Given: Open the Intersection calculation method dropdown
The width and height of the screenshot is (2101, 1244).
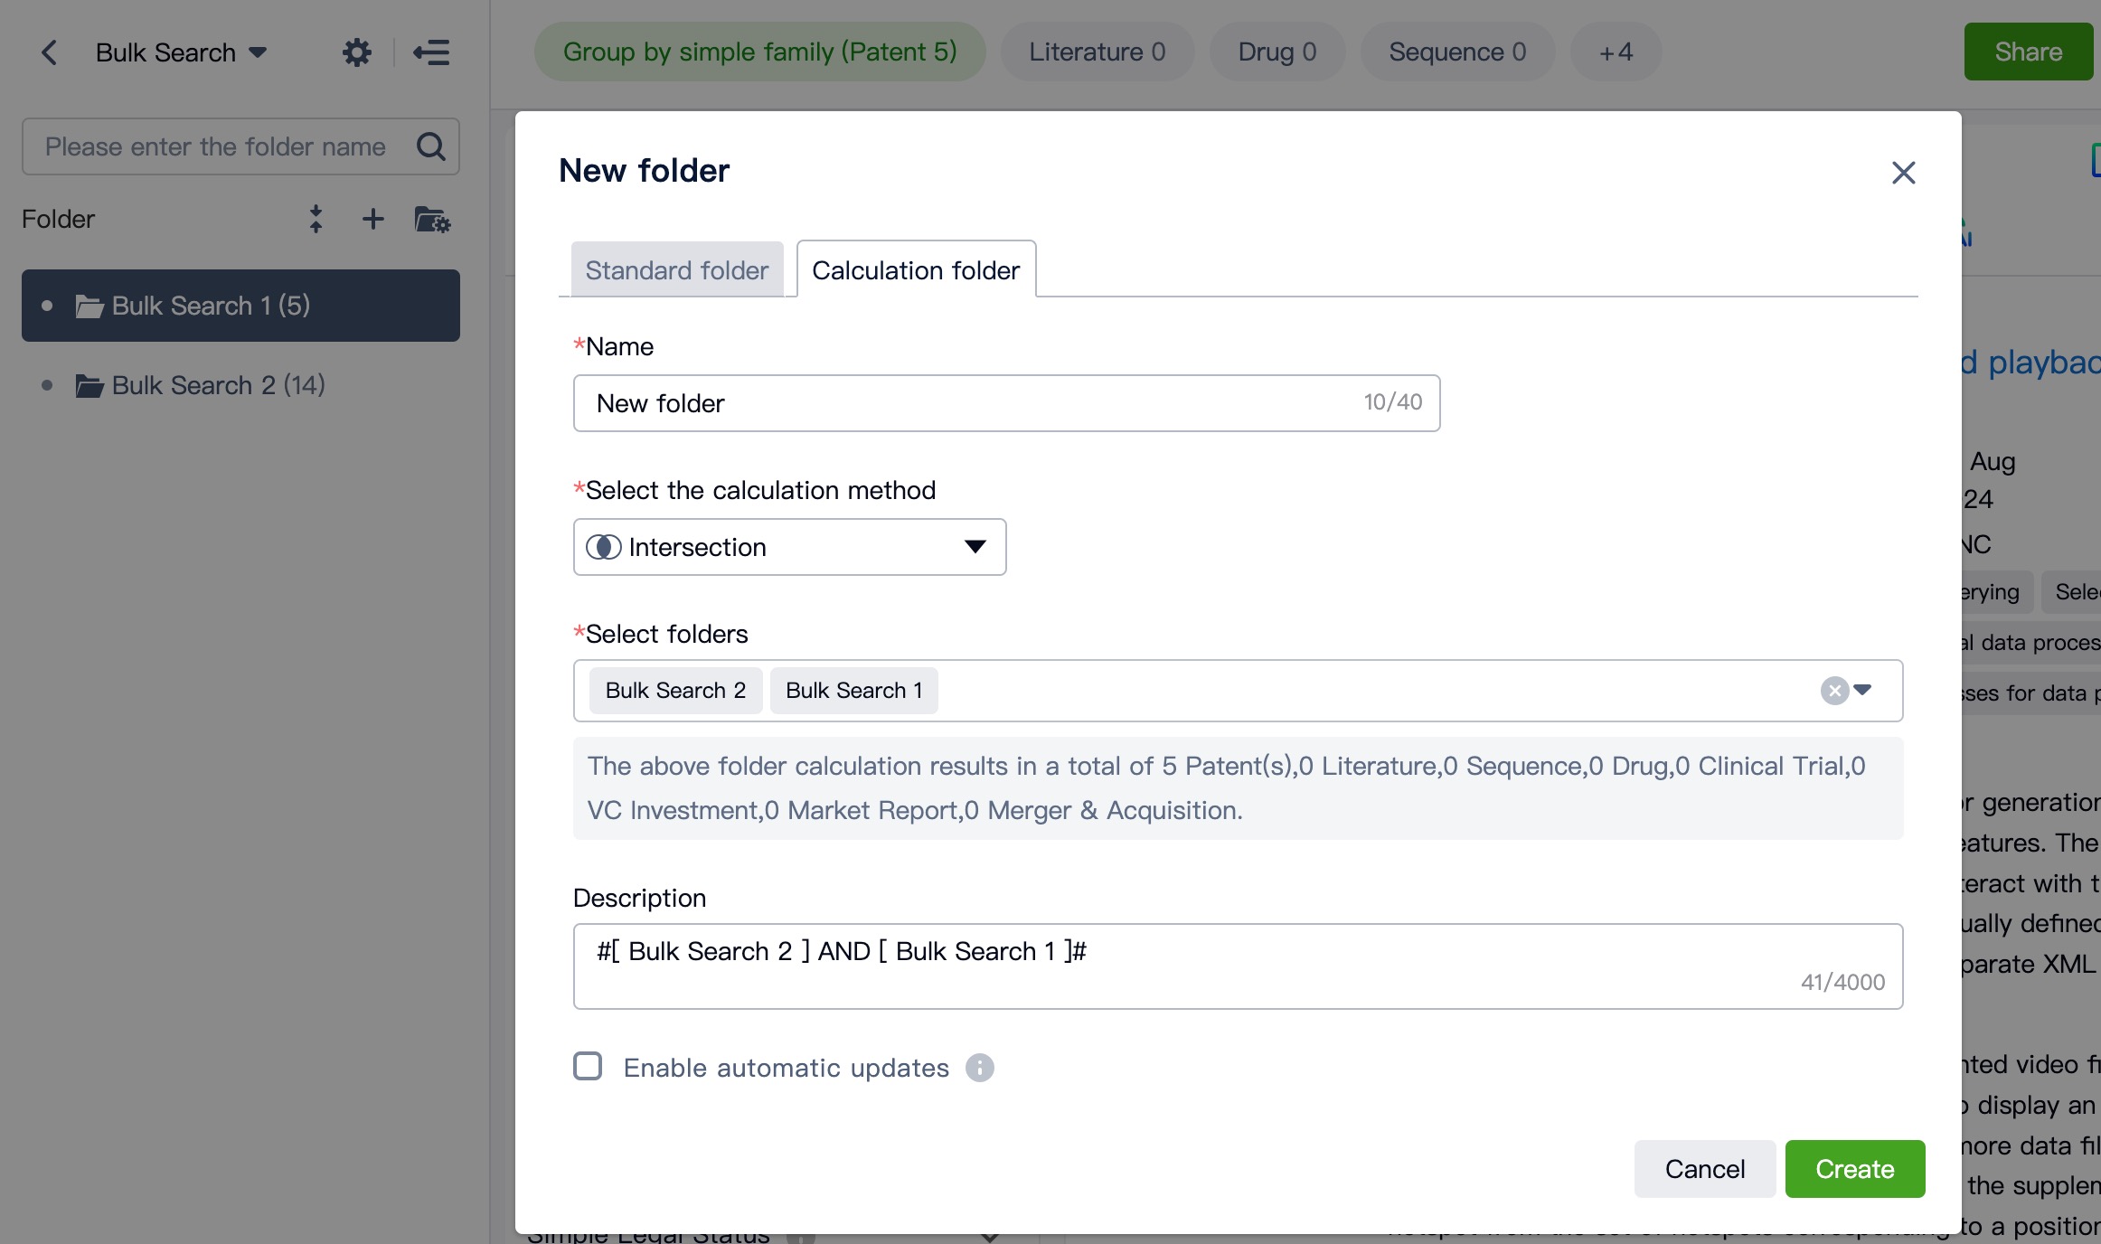Looking at the screenshot, I should click(789, 547).
